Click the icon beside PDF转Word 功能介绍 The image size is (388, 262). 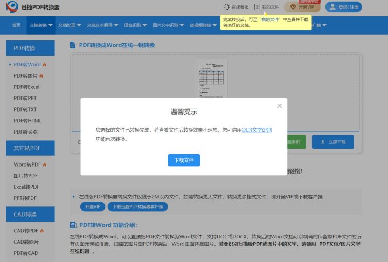tap(73, 225)
